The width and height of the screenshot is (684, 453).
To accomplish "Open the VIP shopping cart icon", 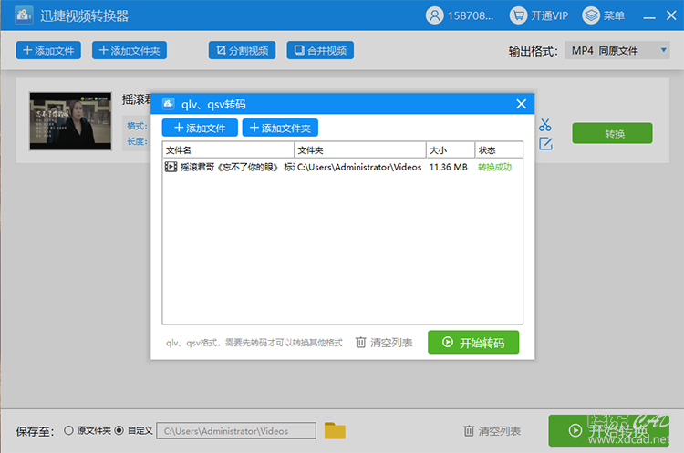I will point(518,15).
